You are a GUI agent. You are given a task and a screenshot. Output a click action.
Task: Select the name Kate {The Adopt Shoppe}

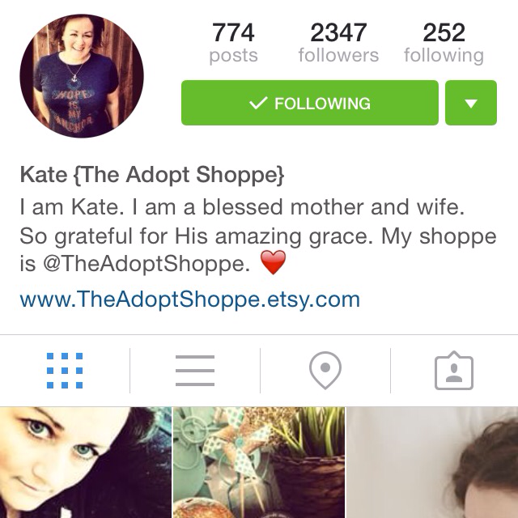click(152, 175)
